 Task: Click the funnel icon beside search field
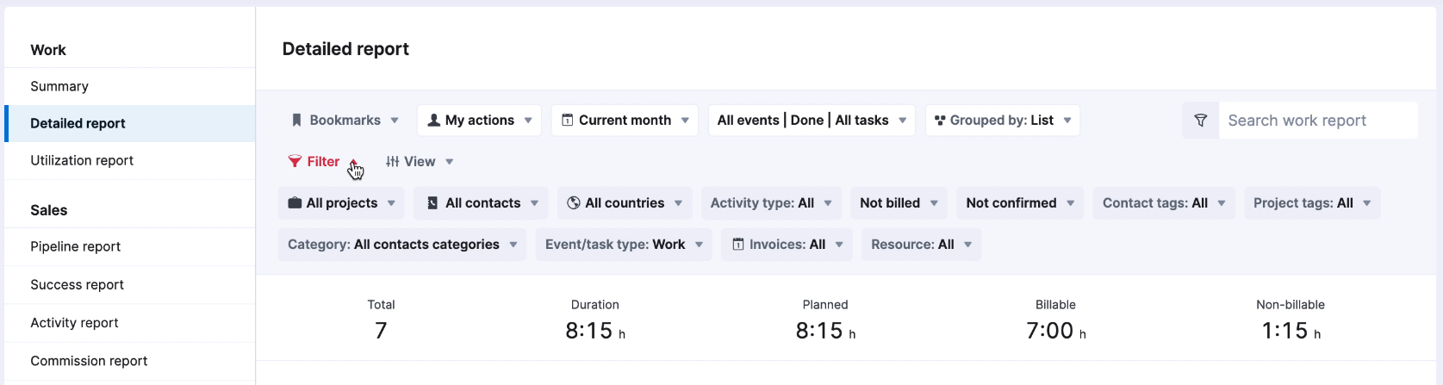1200,121
